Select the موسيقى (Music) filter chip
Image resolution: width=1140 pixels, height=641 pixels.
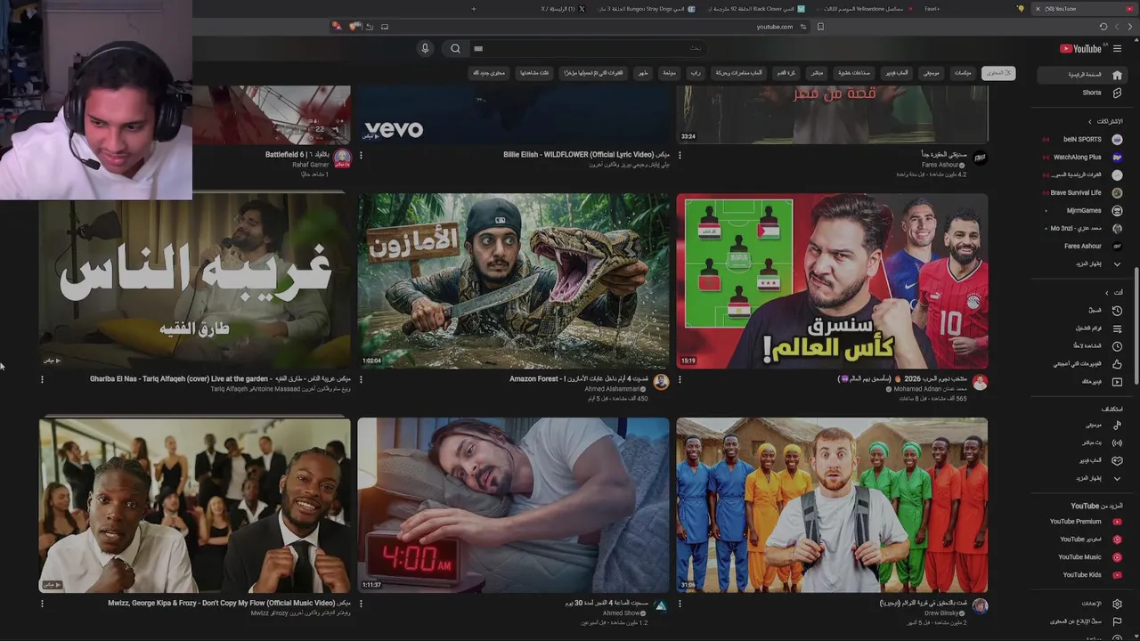click(x=931, y=73)
